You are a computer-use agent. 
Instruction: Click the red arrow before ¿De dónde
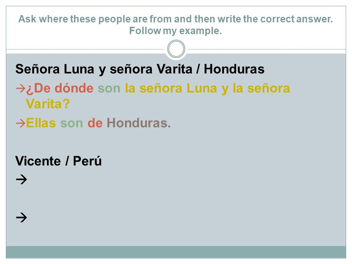point(21,88)
